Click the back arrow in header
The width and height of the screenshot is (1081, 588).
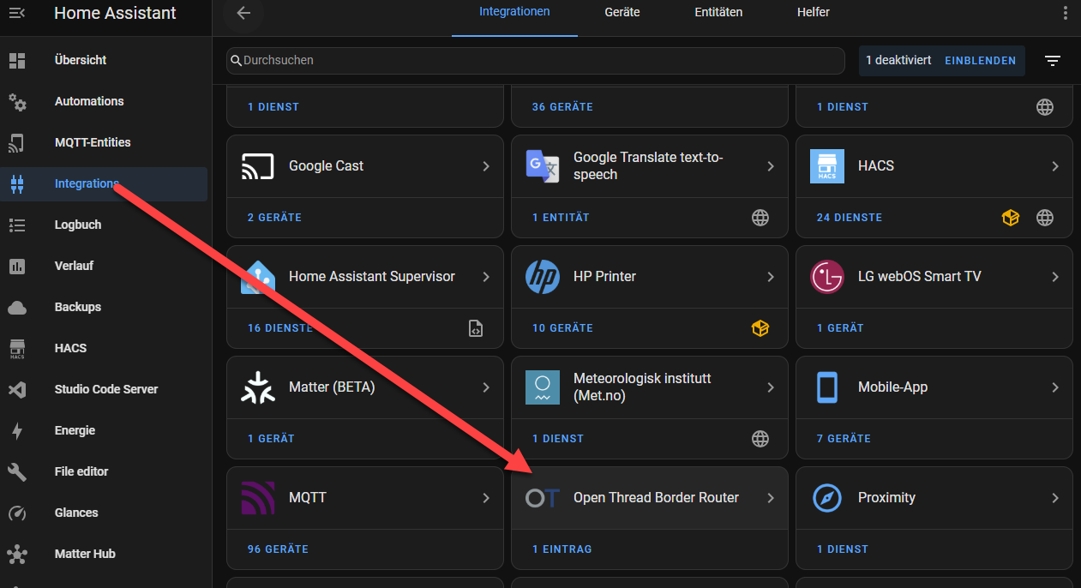click(243, 13)
